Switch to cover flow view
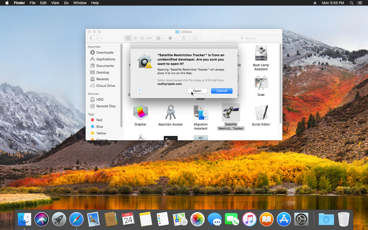Viewport: 368px width, 230px height. click(x=149, y=38)
